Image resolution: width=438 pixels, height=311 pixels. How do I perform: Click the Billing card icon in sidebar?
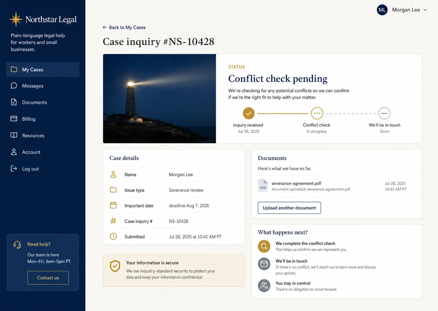(14, 119)
